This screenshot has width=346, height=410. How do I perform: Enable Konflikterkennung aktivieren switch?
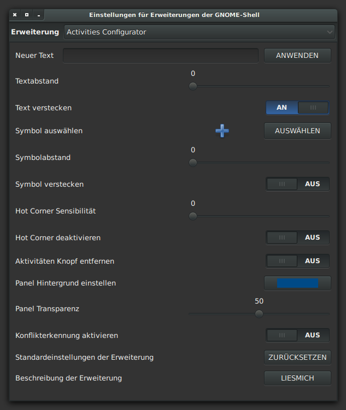pos(297,335)
